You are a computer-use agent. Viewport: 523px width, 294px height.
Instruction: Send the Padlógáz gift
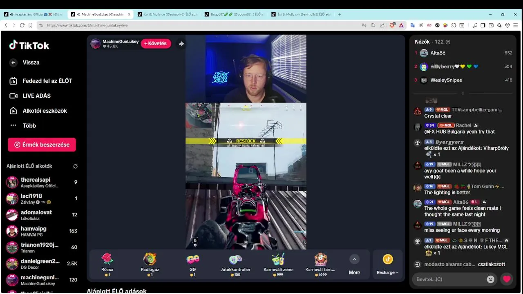(150, 265)
